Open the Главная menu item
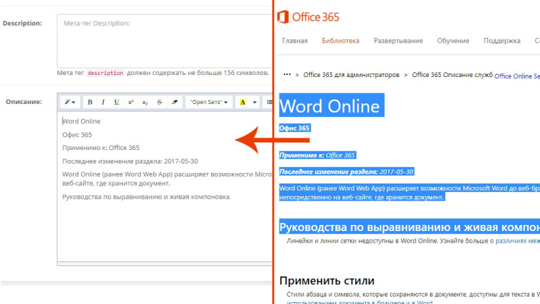Screen dimensions: 540x304 pos(295,41)
